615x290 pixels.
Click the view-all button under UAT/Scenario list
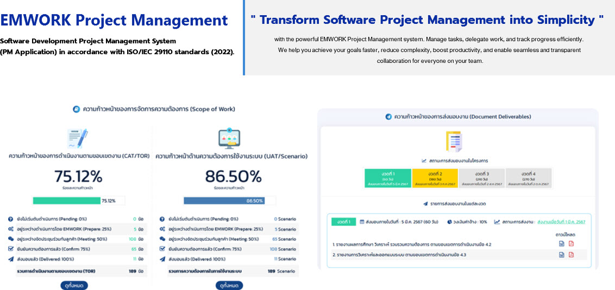click(x=229, y=285)
